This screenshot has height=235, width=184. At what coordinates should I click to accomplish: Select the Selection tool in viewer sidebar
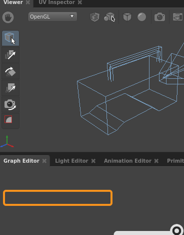tap(10, 38)
